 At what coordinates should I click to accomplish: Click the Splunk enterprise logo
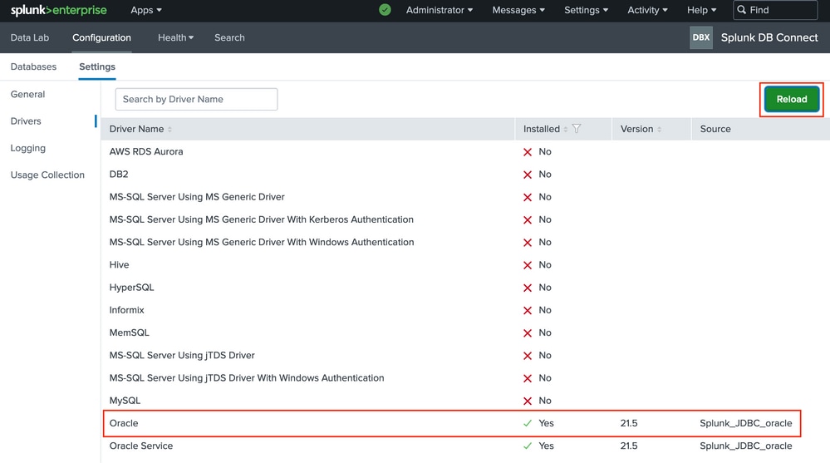click(x=58, y=10)
